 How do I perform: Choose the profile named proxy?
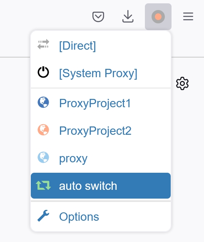click(101, 159)
